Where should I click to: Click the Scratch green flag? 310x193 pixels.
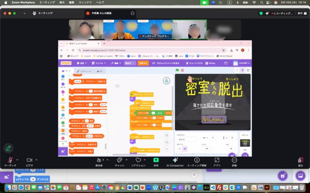[177, 70]
